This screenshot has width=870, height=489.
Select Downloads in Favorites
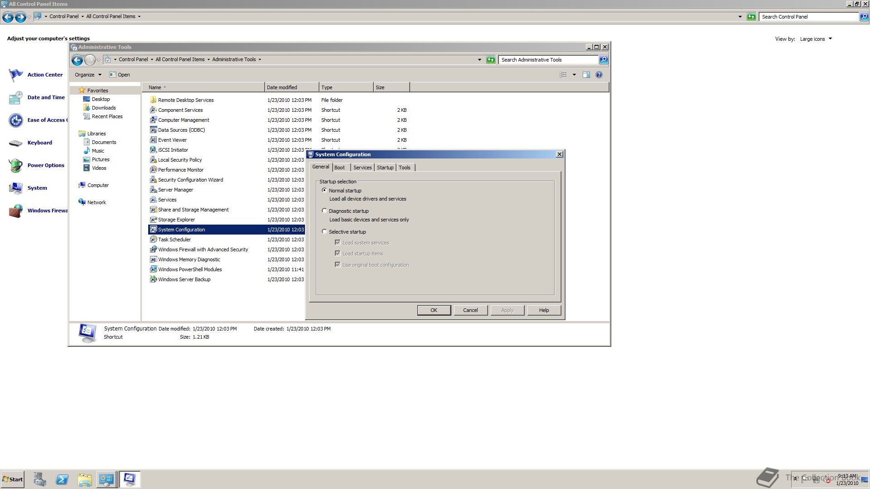104,108
